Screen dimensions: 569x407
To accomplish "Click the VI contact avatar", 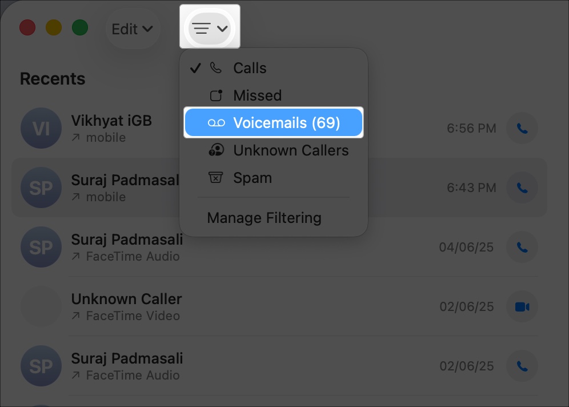I will (x=41, y=128).
